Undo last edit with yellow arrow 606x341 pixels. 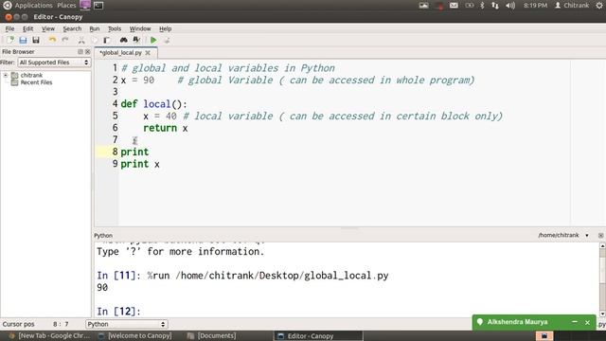(x=52, y=40)
